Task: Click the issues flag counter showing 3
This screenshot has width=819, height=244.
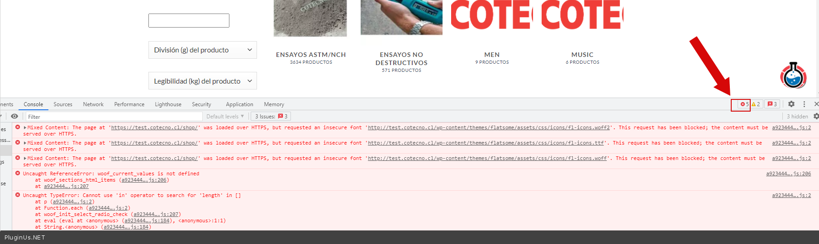Action: coord(772,104)
